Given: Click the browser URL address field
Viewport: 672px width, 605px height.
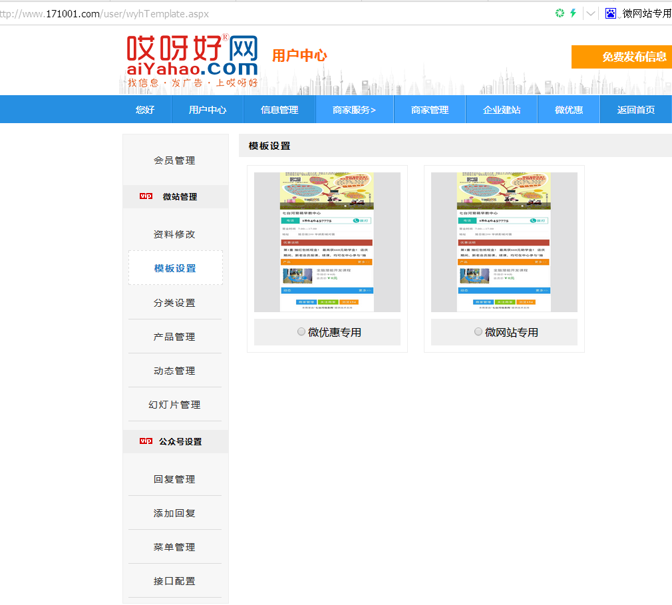Looking at the screenshot, I should [266, 13].
